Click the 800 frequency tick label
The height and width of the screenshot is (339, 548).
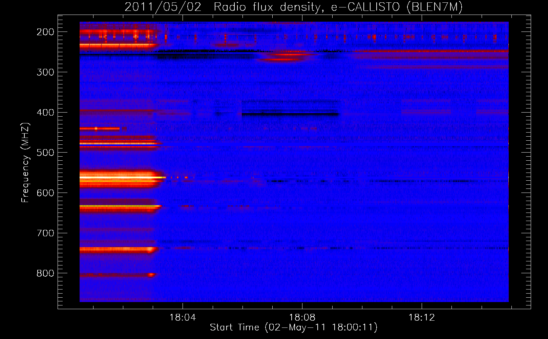[45, 273]
